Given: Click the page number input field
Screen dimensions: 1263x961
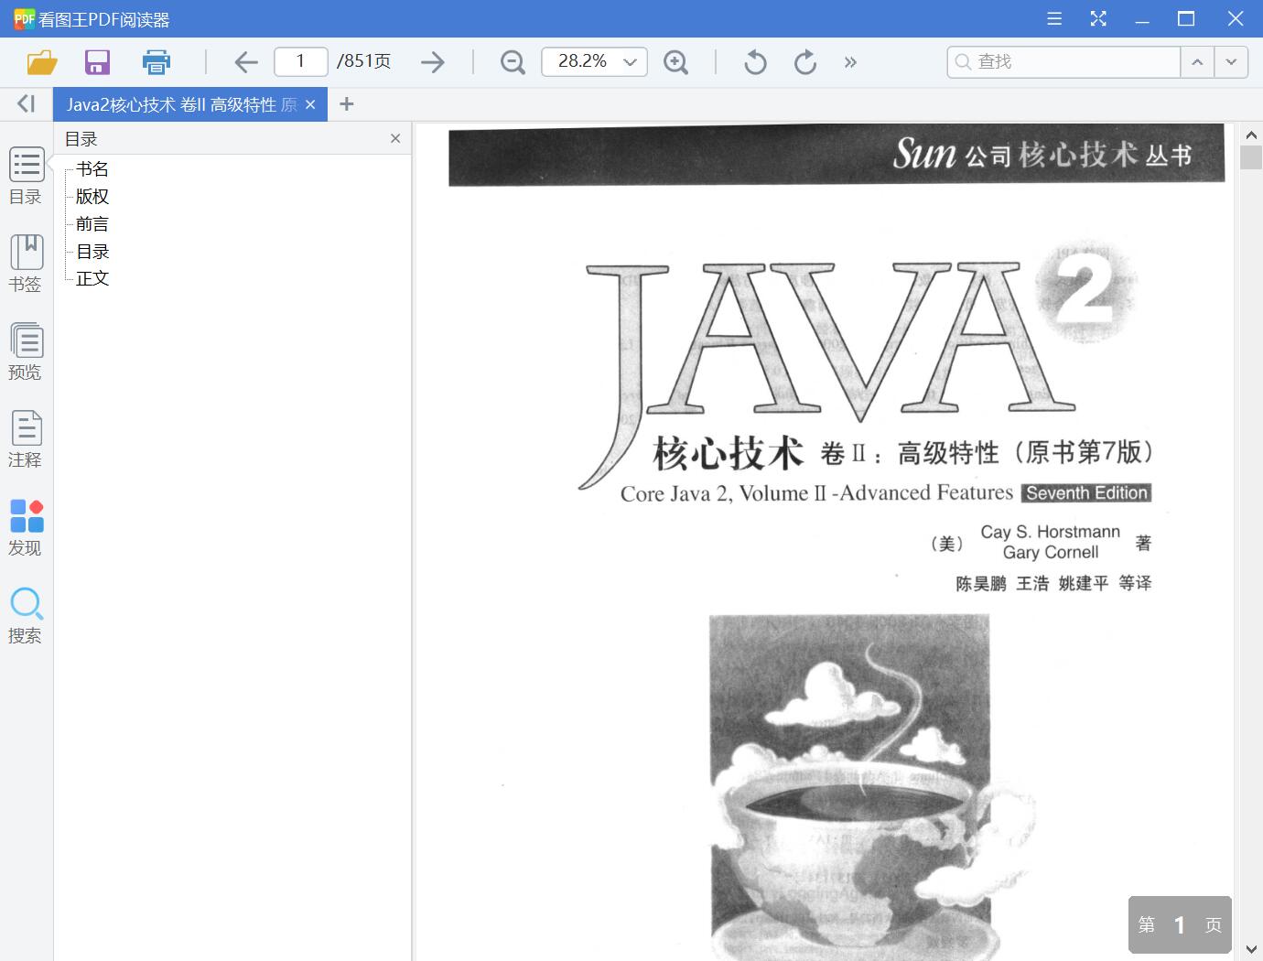Looking at the screenshot, I should (x=300, y=61).
